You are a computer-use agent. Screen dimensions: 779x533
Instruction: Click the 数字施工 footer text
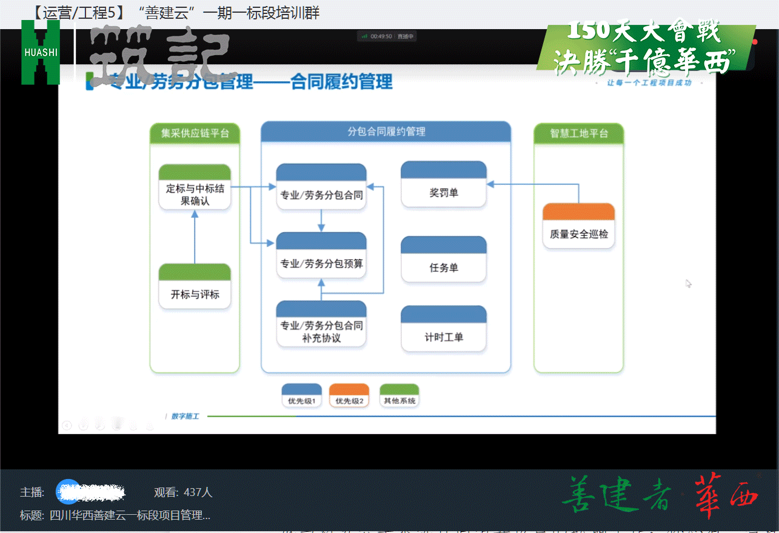click(186, 417)
